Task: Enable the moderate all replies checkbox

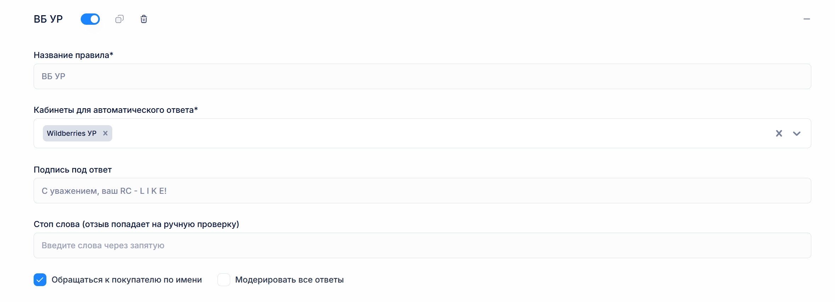Action: (x=224, y=280)
